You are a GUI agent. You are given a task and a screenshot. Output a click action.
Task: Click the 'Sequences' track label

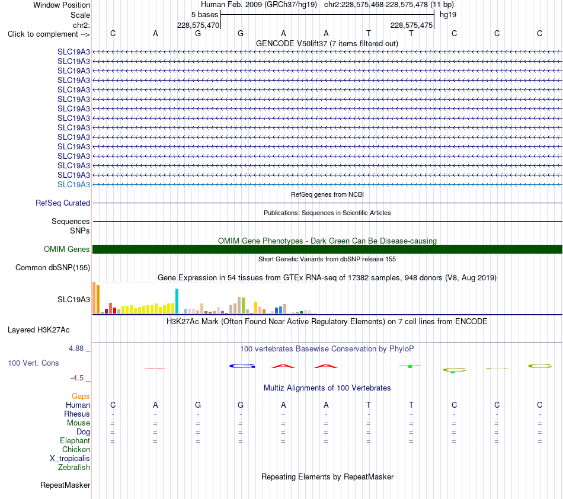[71, 221]
